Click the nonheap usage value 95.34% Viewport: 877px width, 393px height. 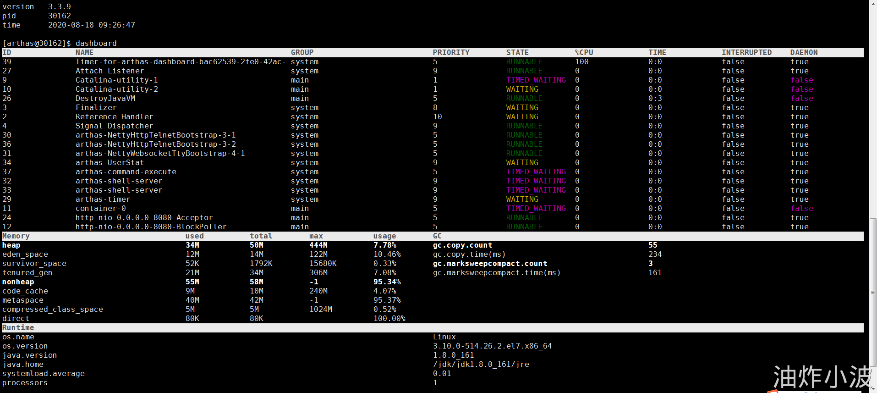(x=387, y=282)
